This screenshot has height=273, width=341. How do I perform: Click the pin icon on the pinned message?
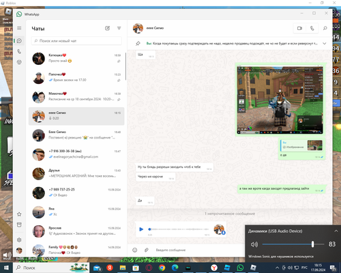pyautogui.click(x=138, y=44)
